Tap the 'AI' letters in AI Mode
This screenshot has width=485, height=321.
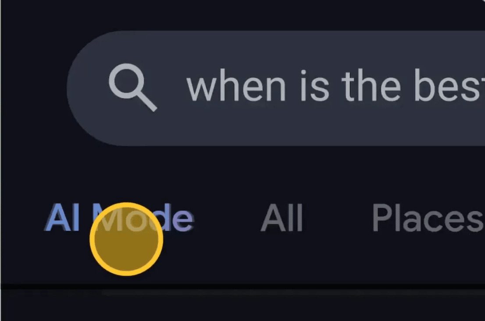(x=62, y=218)
